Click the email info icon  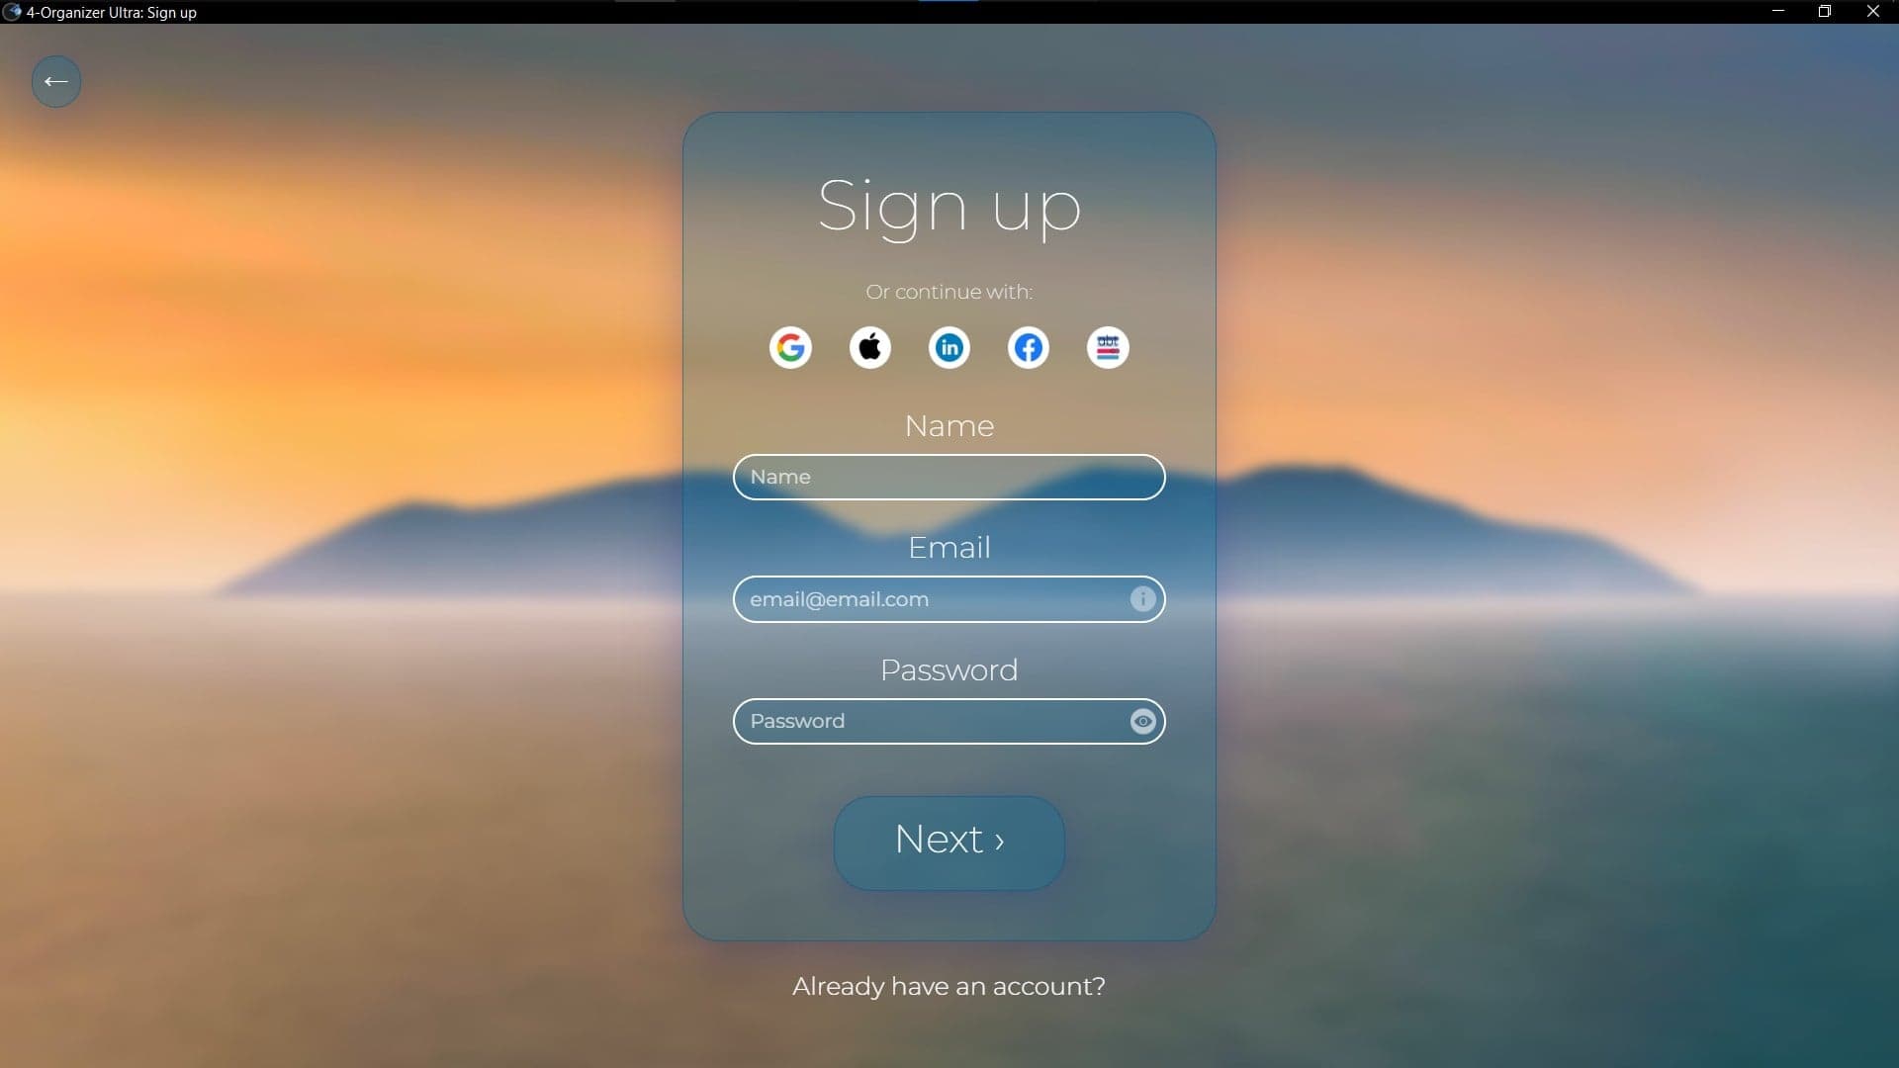[x=1141, y=598]
